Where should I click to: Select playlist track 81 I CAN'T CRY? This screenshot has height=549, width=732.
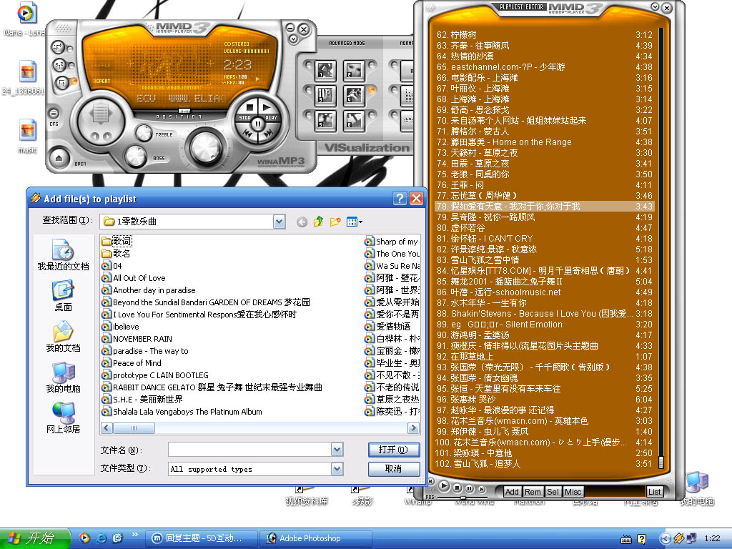pos(544,239)
